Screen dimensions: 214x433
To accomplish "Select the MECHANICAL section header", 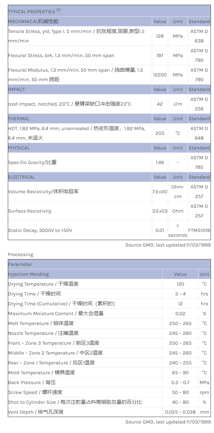I will [x=33, y=21].
